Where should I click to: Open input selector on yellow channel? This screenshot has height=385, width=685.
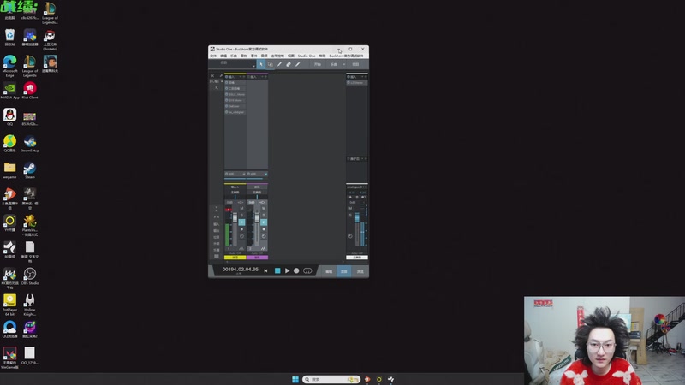pos(235,187)
